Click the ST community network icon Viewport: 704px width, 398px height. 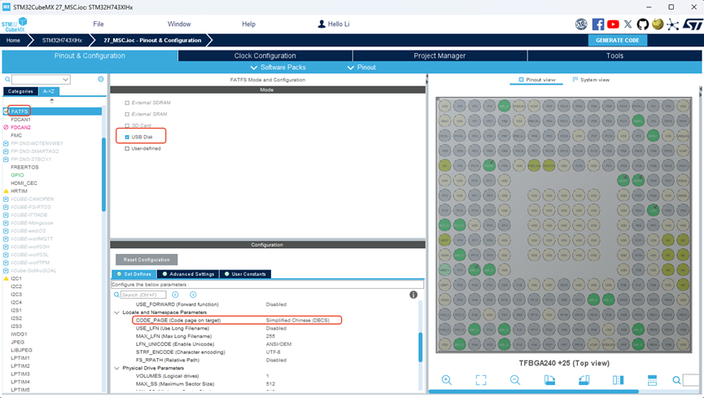[x=672, y=24]
